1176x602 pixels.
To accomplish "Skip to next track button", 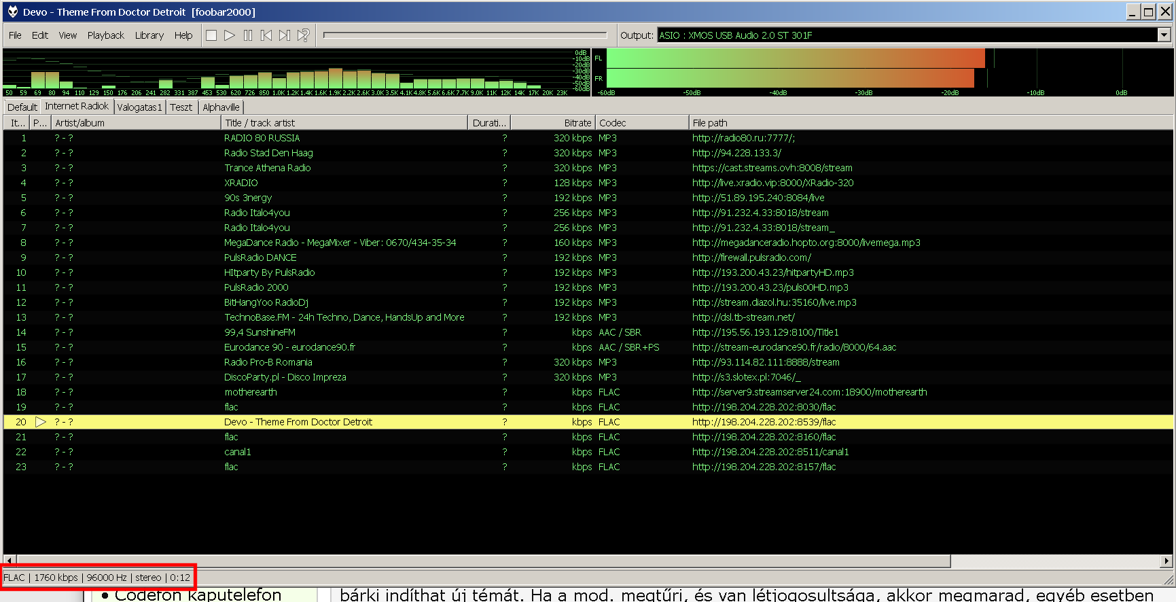I will click(285, 35).
